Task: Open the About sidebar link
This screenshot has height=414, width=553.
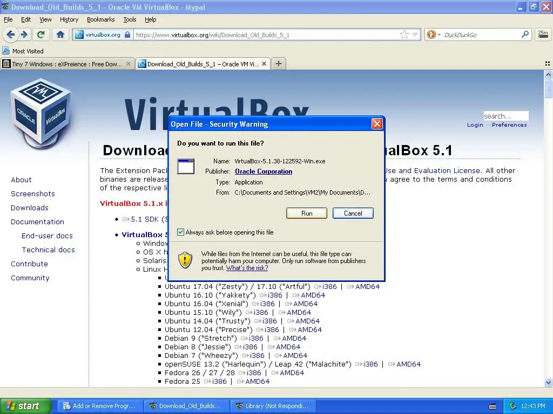Action: (x=21, y=180)
